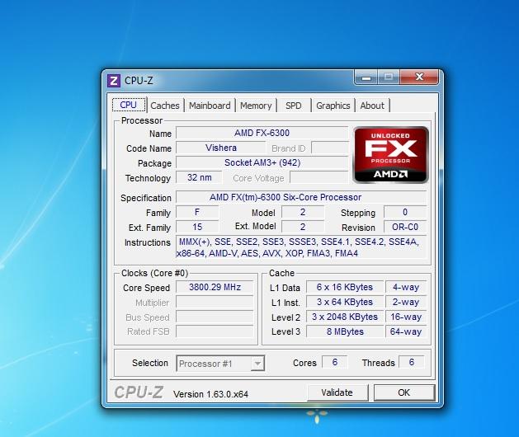
Task: Click the Specification field text
Action: pos(301,197)
